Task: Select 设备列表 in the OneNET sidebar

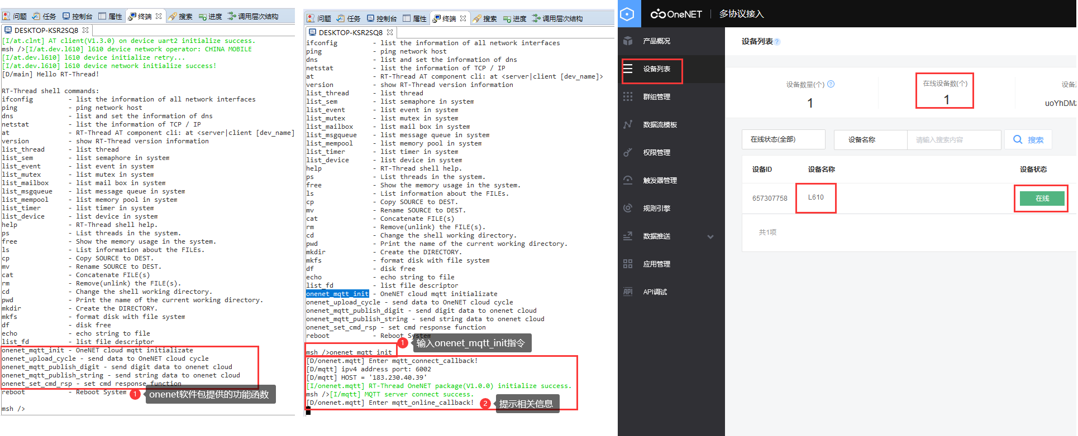Action: pos(656,69)
